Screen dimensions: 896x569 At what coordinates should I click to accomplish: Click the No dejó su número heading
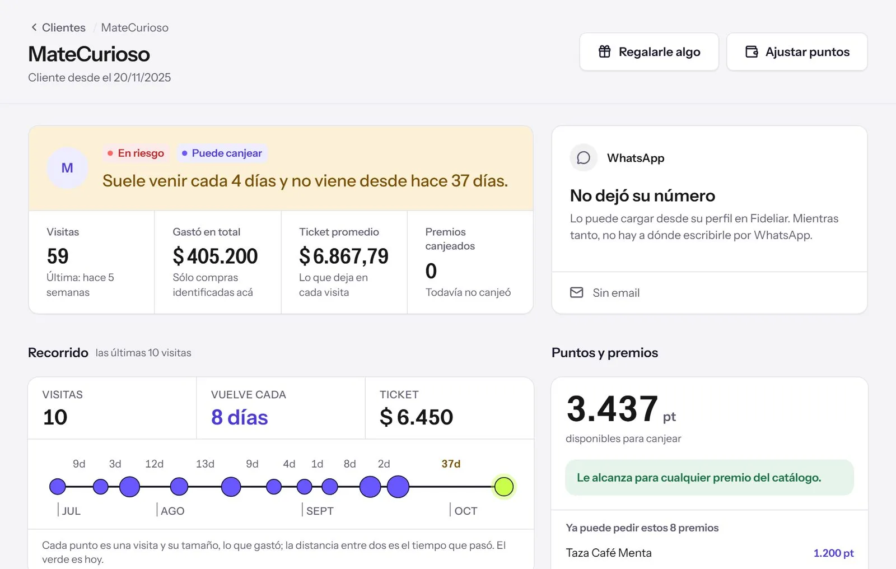click(642, 195)
